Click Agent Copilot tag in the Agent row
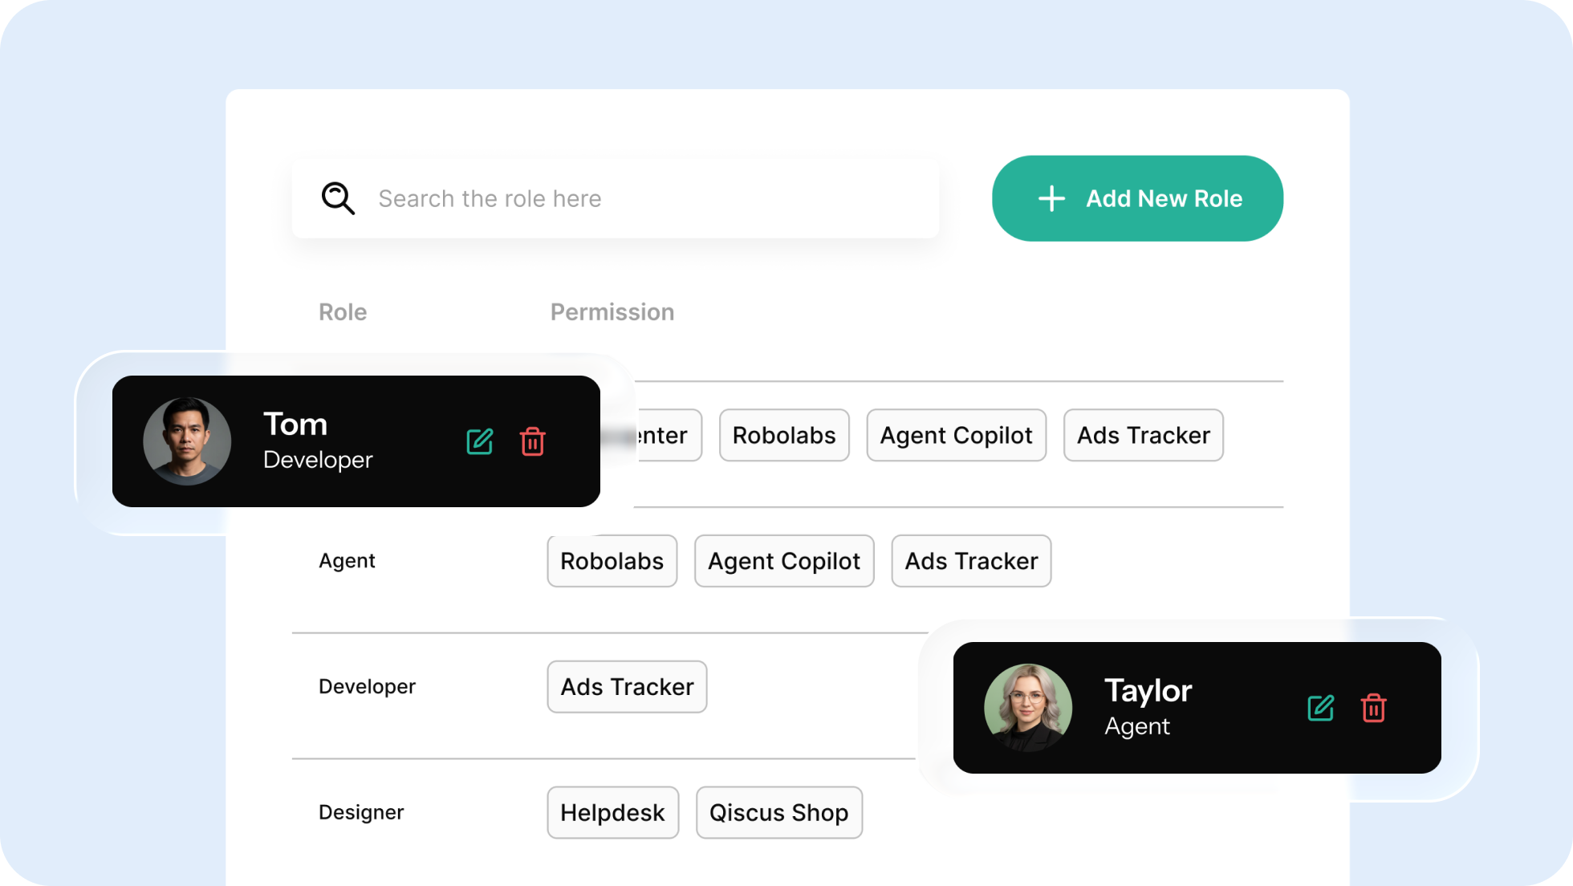Screen dimensions: 1573x886 (x=783, y=561)
